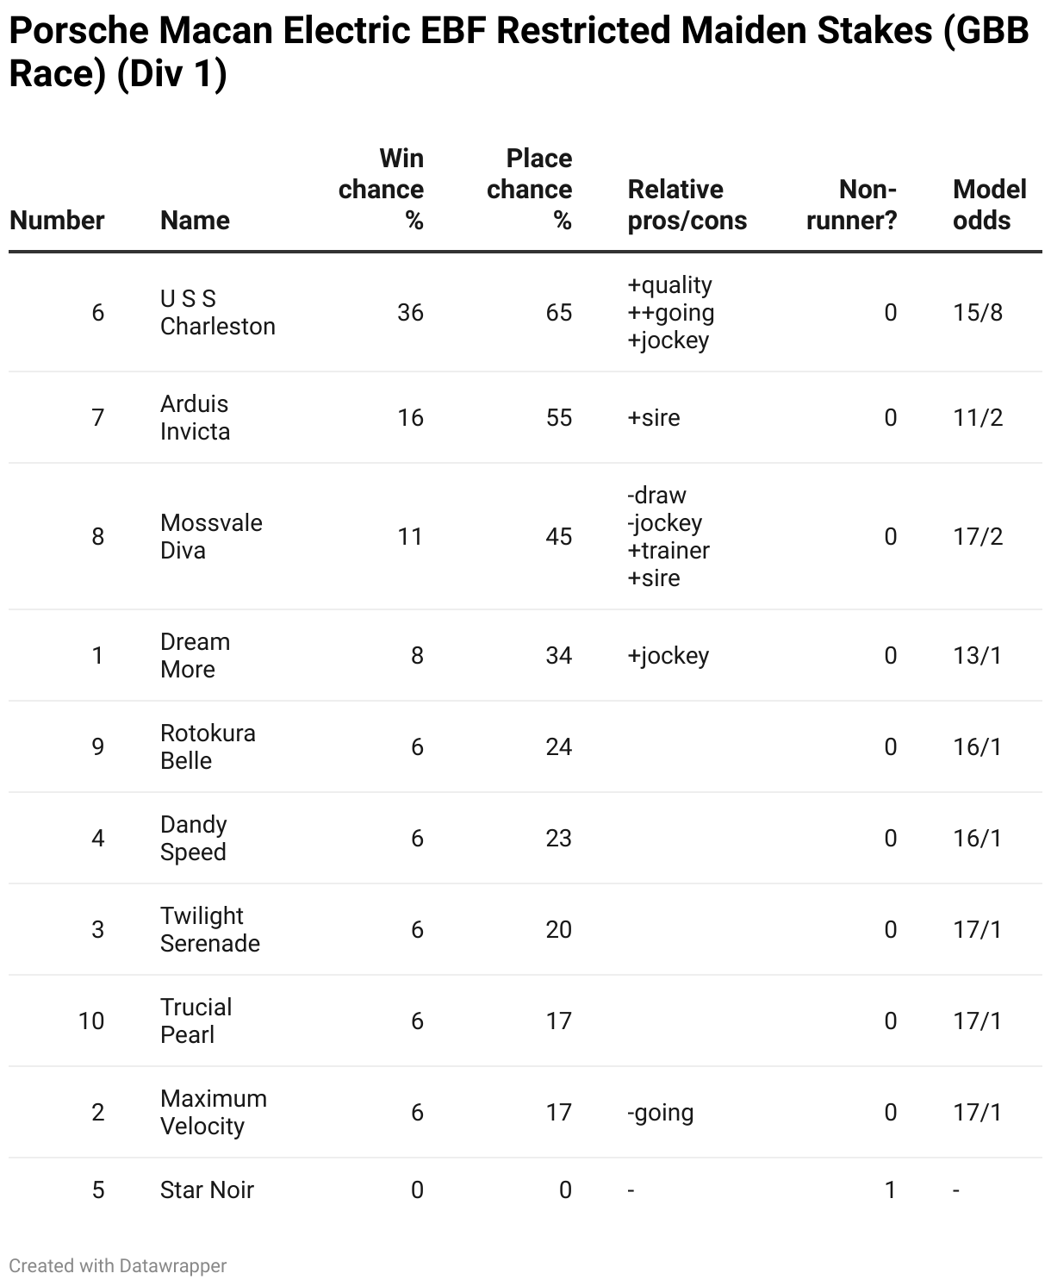
Task: Click the Place chance % header
Action: (x=529, y=189)
